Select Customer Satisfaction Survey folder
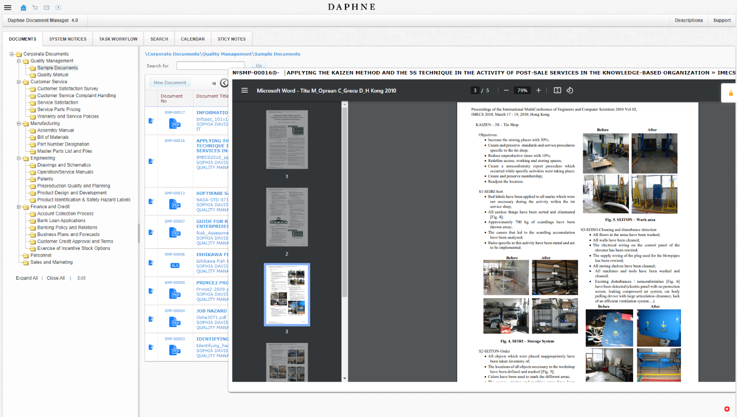This screenshot has width=737, height=417. (x=68, y=88)
